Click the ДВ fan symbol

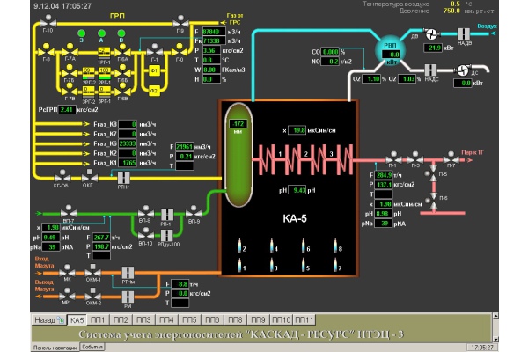(x=432, y=32)
